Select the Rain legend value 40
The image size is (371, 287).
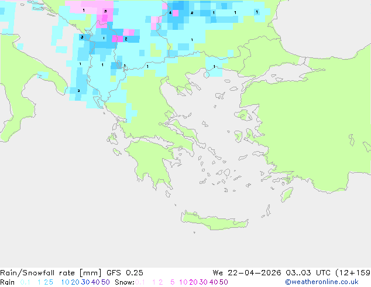(95, 282)
